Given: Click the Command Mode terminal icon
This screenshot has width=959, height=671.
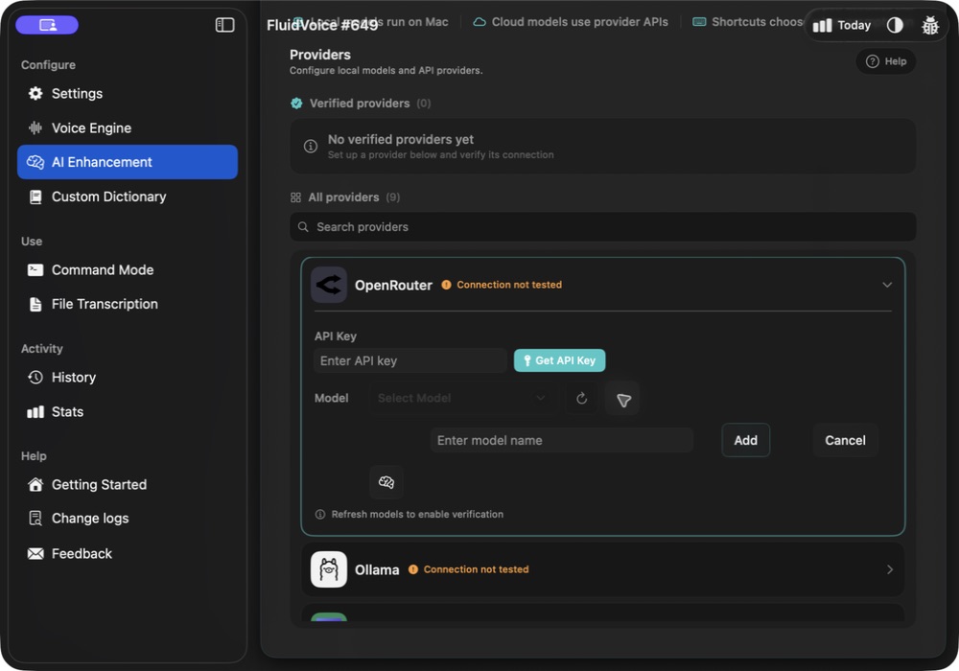Looking at the screenshot, I should point(35,269).
